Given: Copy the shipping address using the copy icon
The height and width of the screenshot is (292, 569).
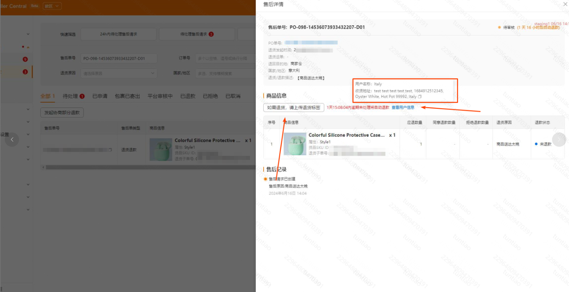Looking at the screenshot, I should click(x=419, y=97).
